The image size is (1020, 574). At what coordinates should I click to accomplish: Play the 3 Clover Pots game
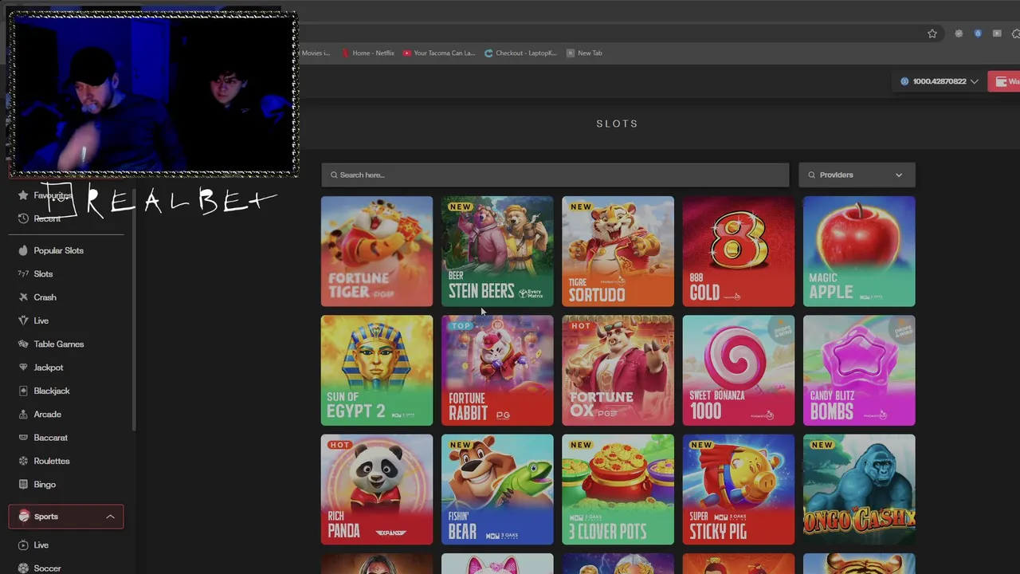[x=618, y=489]
